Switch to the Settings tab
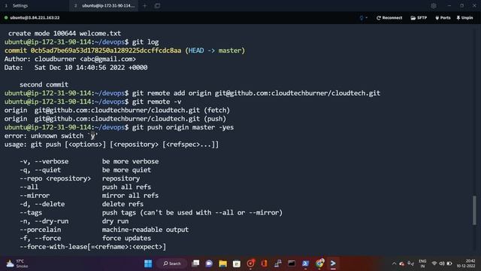481x271 pixels. [20, 5]
